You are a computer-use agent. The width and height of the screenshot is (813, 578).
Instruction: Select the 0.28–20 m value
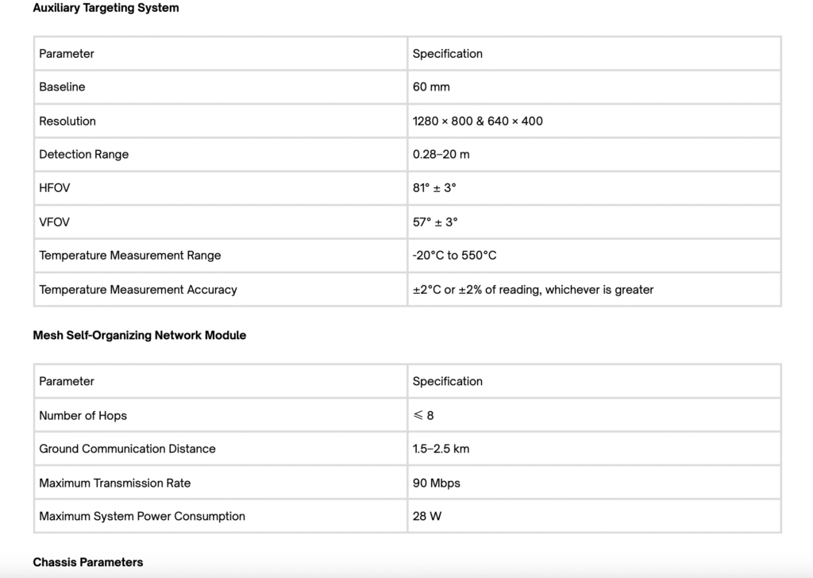point(441,154)
